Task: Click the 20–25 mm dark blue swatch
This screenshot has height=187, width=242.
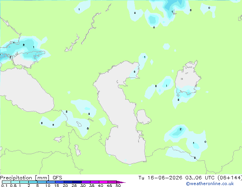Action: pos(68,182)
